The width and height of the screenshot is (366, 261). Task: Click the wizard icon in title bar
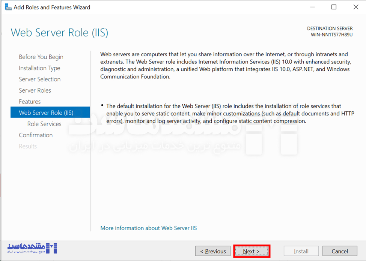8,7
